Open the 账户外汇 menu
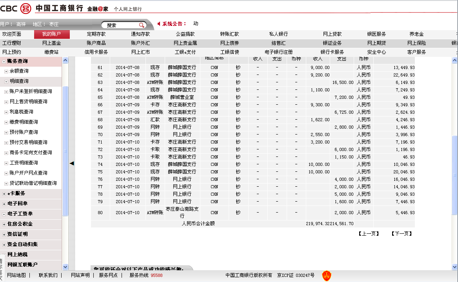 pyautogui.click(x=140, y=43)
